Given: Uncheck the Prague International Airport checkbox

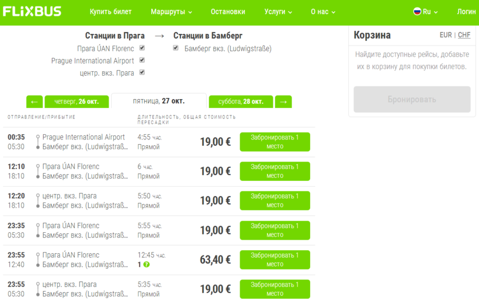Looking at the screenshot, I should (142, 60).
